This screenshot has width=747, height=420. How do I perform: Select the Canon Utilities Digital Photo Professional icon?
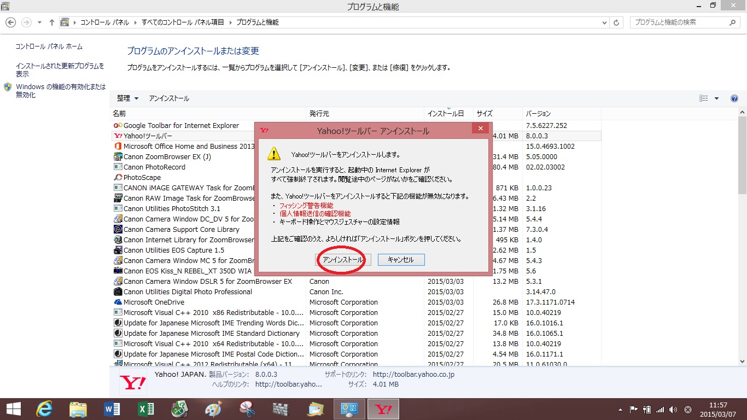click(x=118, y=292)
